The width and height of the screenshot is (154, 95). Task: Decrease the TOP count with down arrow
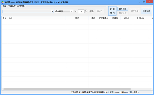[x=86, y=12]
